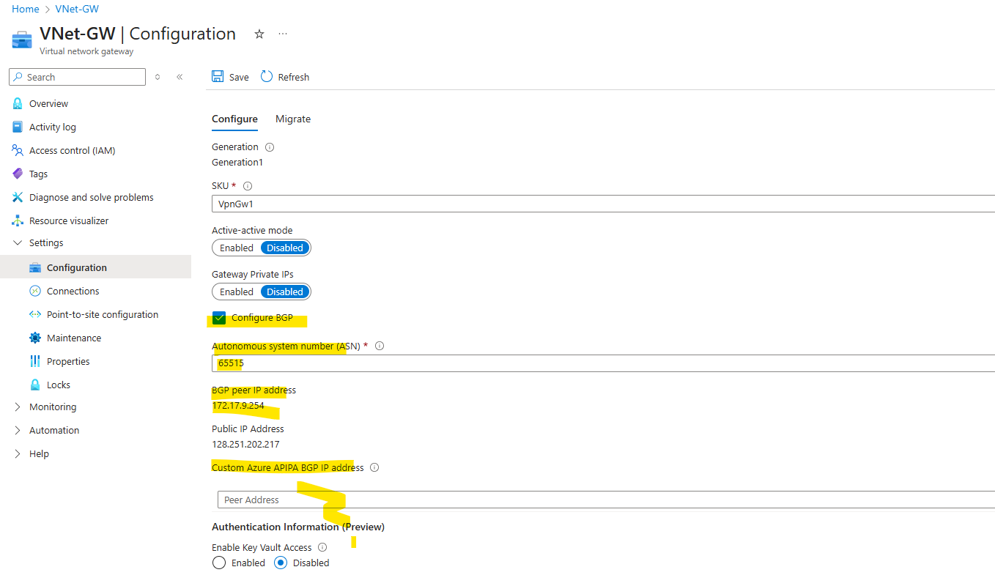Click the Point-to-site configuration icon

(x=35, y=315)
